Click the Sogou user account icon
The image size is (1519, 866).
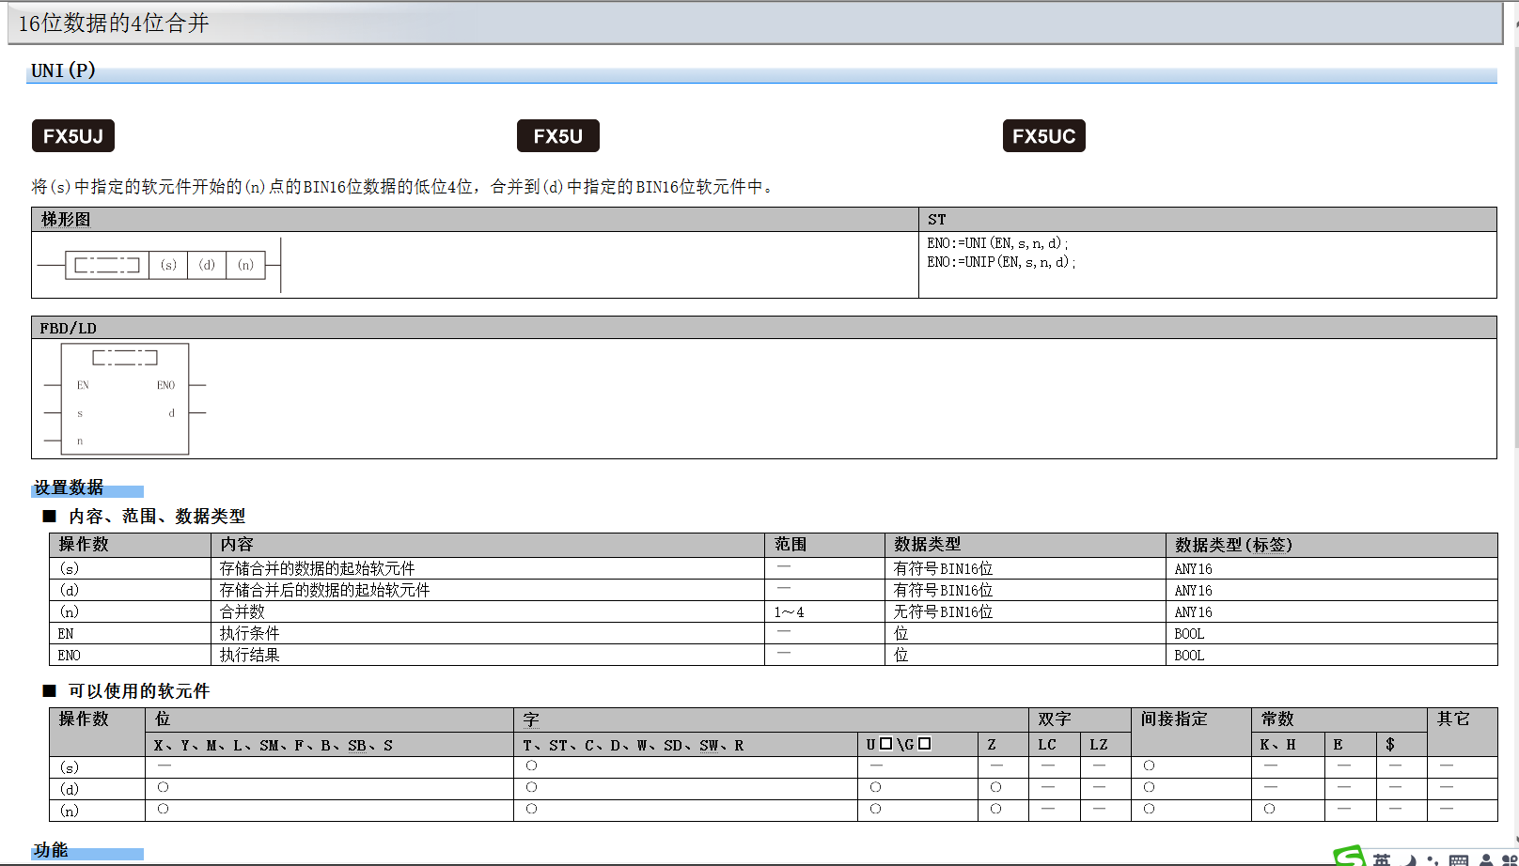(1486, 860)
